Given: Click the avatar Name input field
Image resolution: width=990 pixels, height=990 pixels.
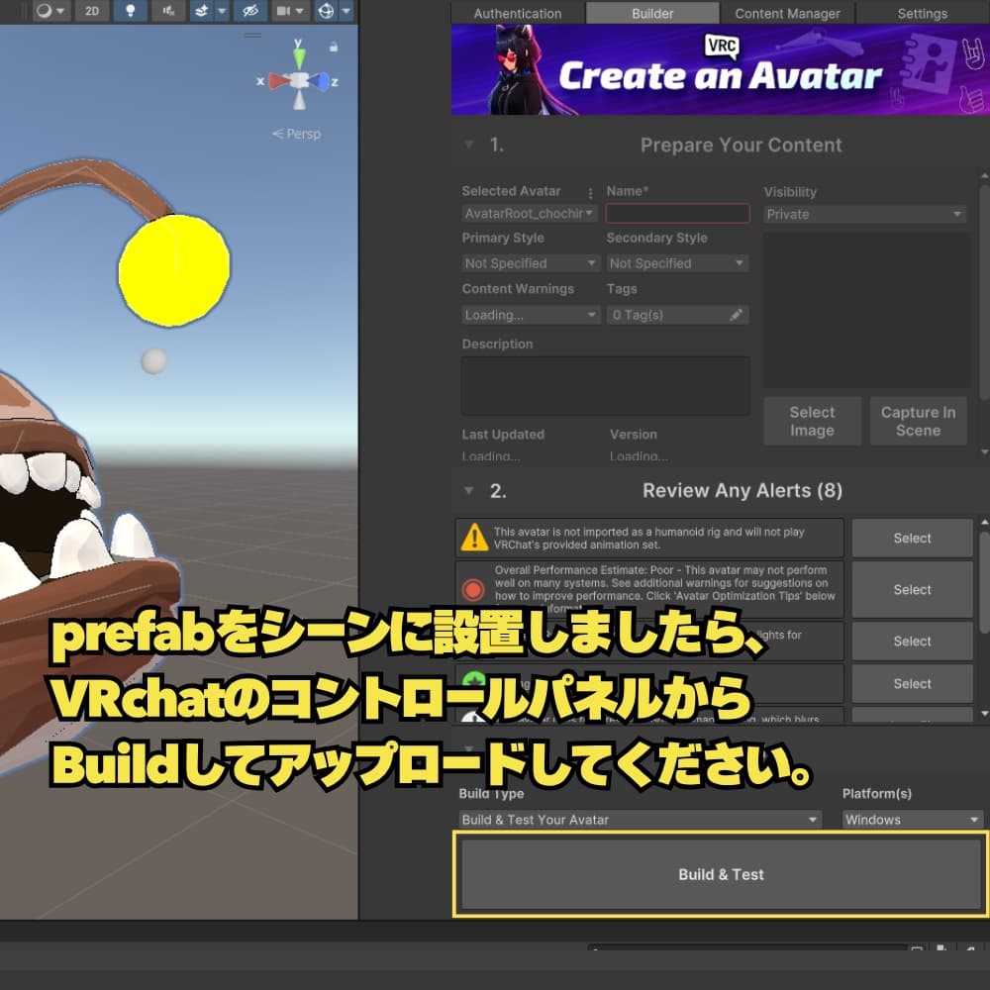Looking at the screenshot, I should [x=677, y=214].
